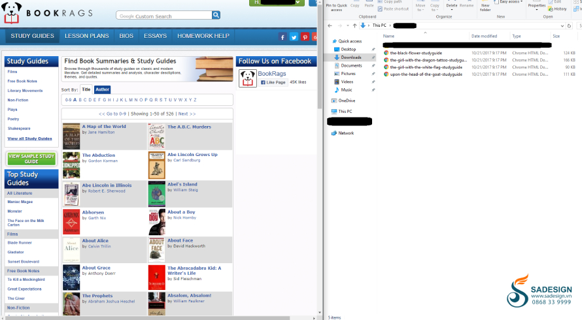
Task: Open the Twitter share icon in navbar
Action: [294, 37]
